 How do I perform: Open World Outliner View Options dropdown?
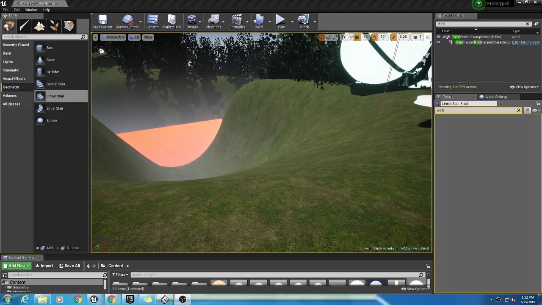point(524,87)
